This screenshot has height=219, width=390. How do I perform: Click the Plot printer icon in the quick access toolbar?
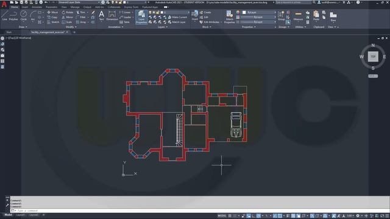coord(41,2)
